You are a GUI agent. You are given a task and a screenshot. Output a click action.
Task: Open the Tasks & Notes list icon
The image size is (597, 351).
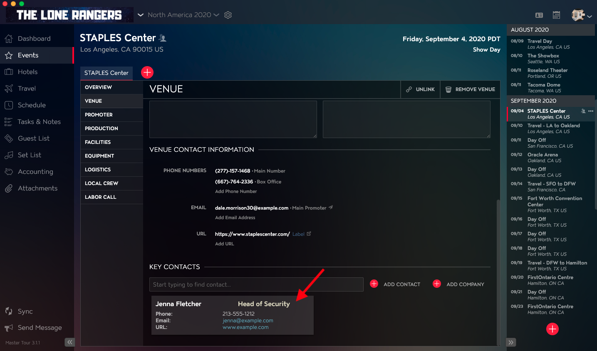pyautogui.click(x=8, y=122)
